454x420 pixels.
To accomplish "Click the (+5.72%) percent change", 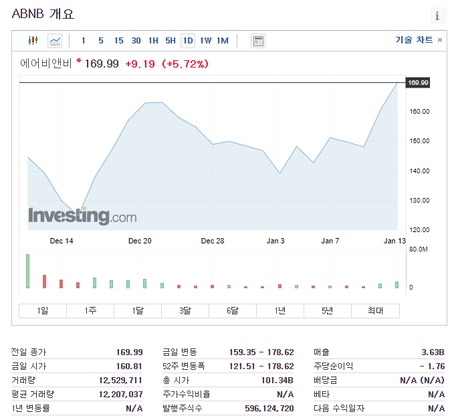I will tap(185, 64).
